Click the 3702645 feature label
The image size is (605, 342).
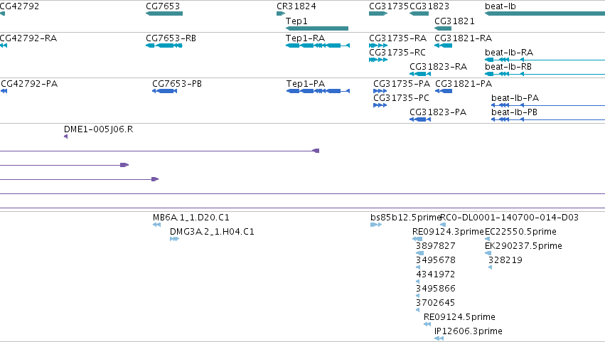click(436, 303)
